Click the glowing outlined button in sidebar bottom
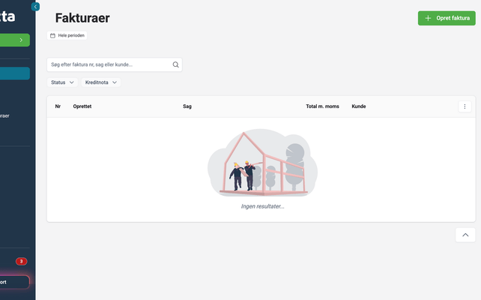This screenshot has height=300, width=481. pyautogui.click(x=14, y=282)
